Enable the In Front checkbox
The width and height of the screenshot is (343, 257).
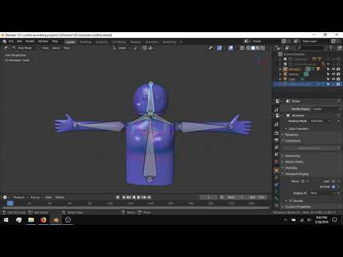(334, 187)
